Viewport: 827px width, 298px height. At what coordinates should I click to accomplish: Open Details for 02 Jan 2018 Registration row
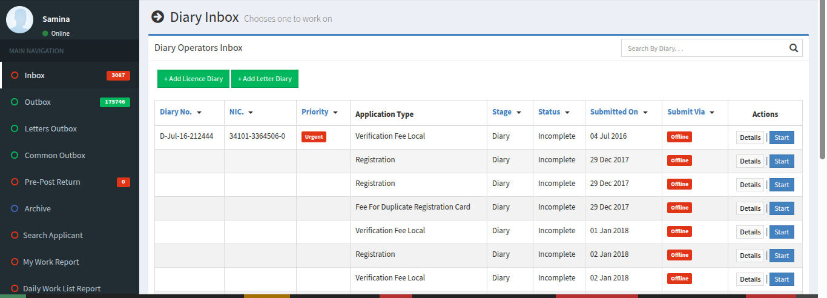coord(750,256)
